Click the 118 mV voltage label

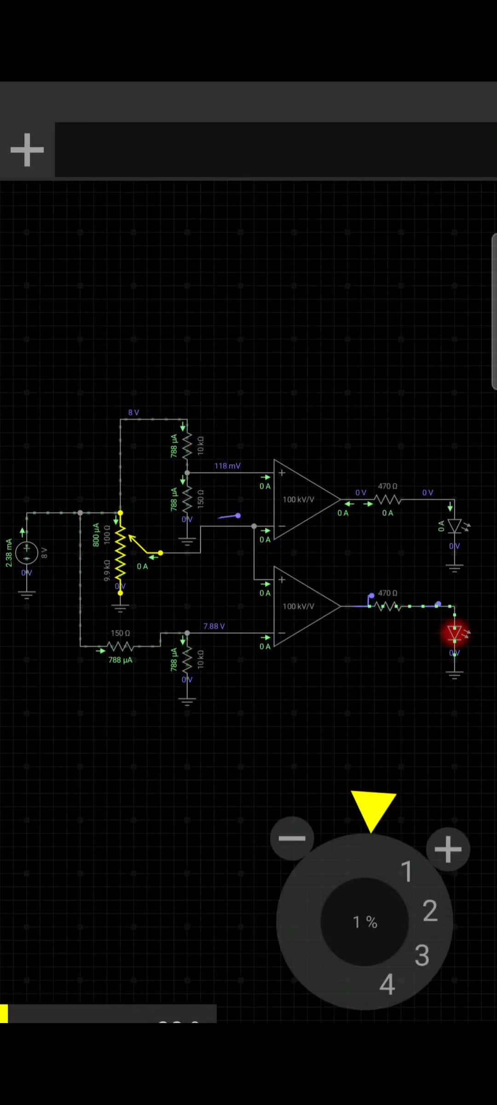click(227, 466)
